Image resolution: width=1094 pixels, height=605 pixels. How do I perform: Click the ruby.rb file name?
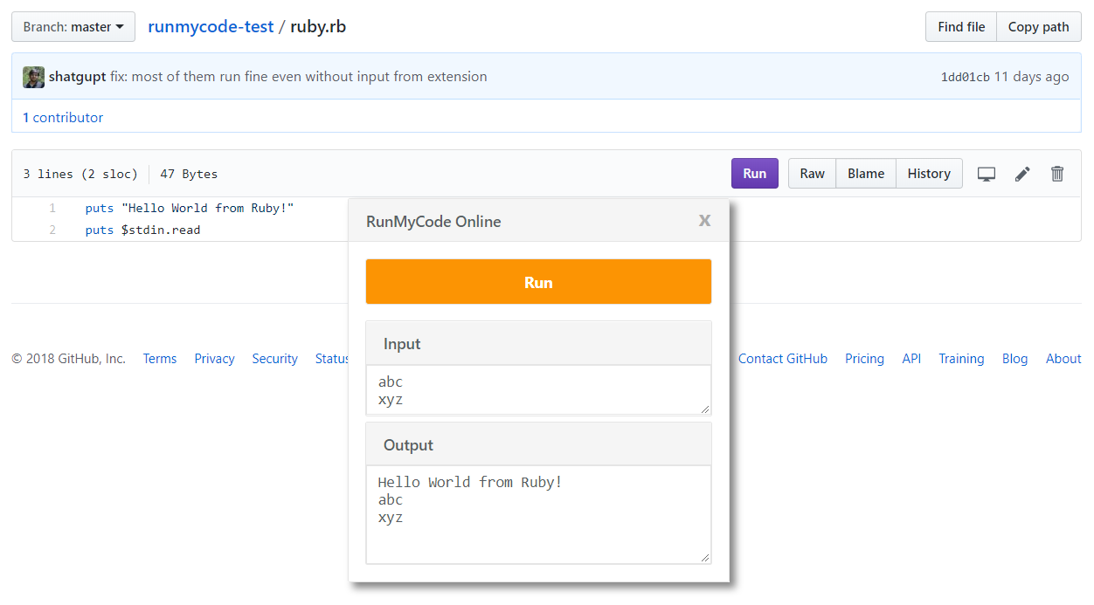click(x=318, y=27)
